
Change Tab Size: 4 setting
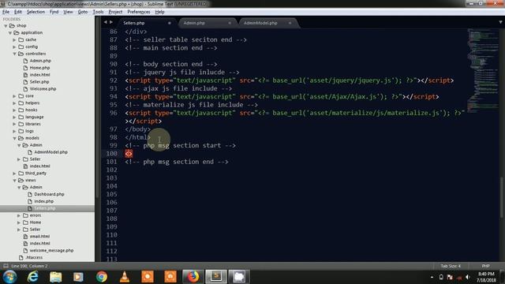coord(451,266)
